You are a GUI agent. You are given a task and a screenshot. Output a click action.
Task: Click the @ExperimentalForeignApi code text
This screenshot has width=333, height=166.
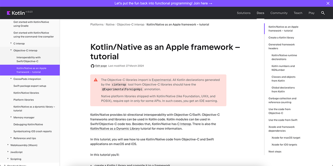tap(122, 89)
